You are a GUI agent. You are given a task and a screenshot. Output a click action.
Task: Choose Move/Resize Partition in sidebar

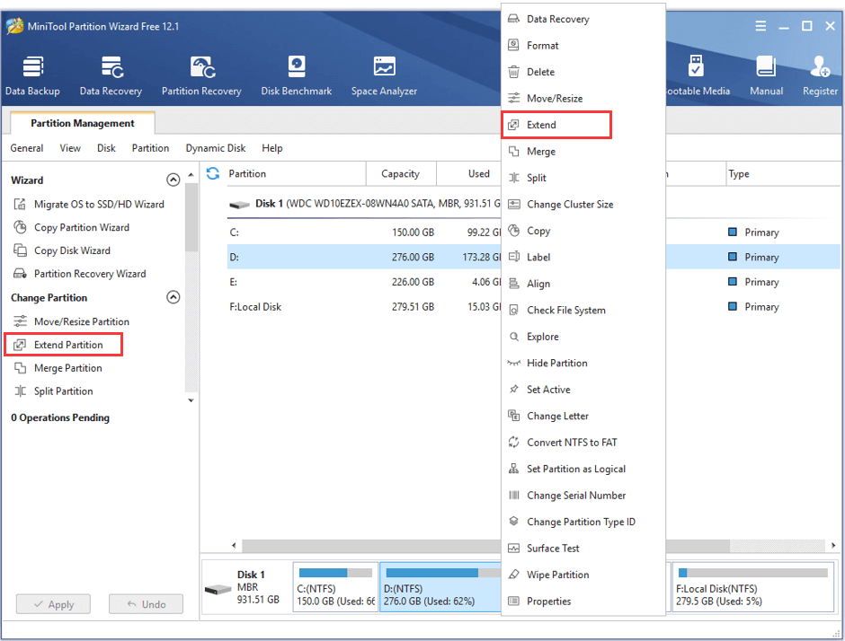71,321
